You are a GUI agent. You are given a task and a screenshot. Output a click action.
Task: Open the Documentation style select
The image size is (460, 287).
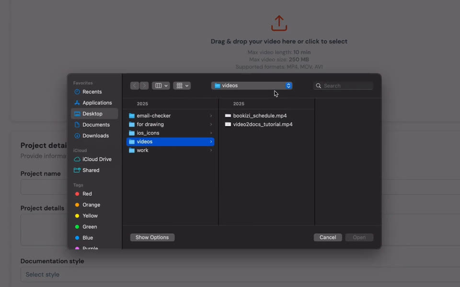point(240,275)
